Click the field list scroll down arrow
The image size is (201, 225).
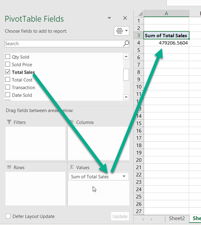pos(126,97)
